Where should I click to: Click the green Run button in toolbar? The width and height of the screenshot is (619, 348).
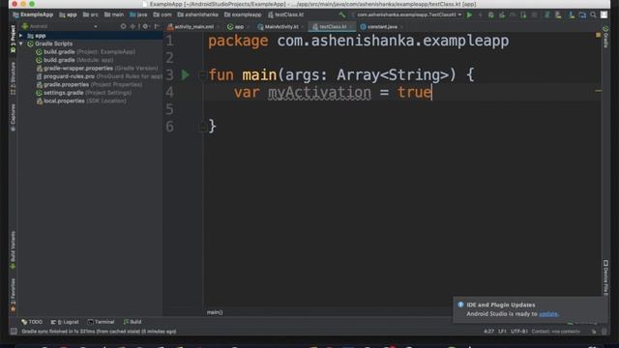(469, 15)
